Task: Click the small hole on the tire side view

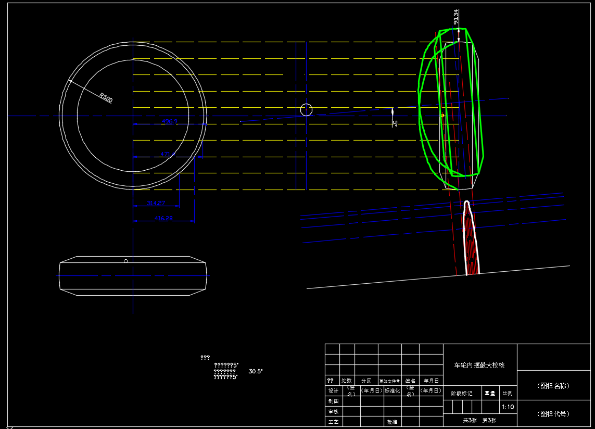Action: coord(125,261)
